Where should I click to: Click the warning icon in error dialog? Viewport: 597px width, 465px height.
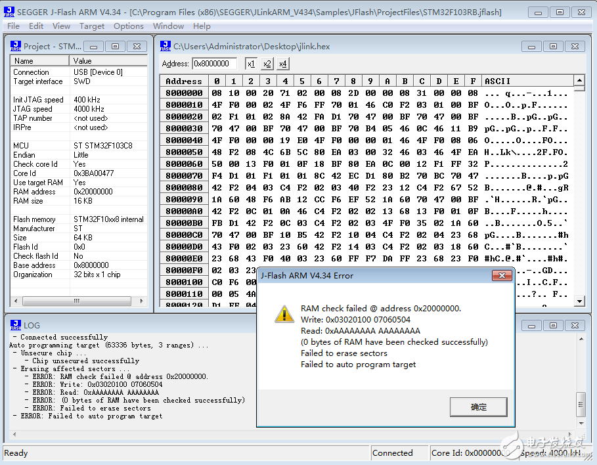284,314
